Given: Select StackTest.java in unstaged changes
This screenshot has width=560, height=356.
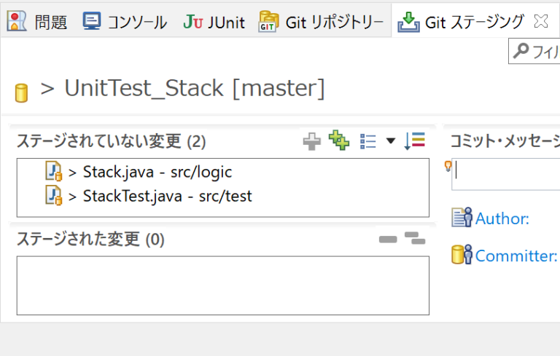Looking at the screenshot, I should (x=167, y=196).
